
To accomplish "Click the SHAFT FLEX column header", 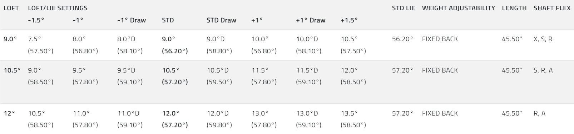I will click(552, 8).
